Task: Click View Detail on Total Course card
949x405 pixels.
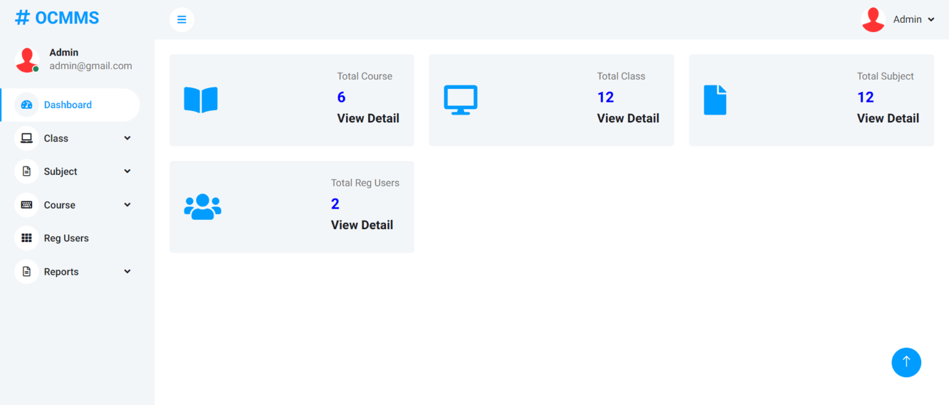Action: (x=368, y=118)
